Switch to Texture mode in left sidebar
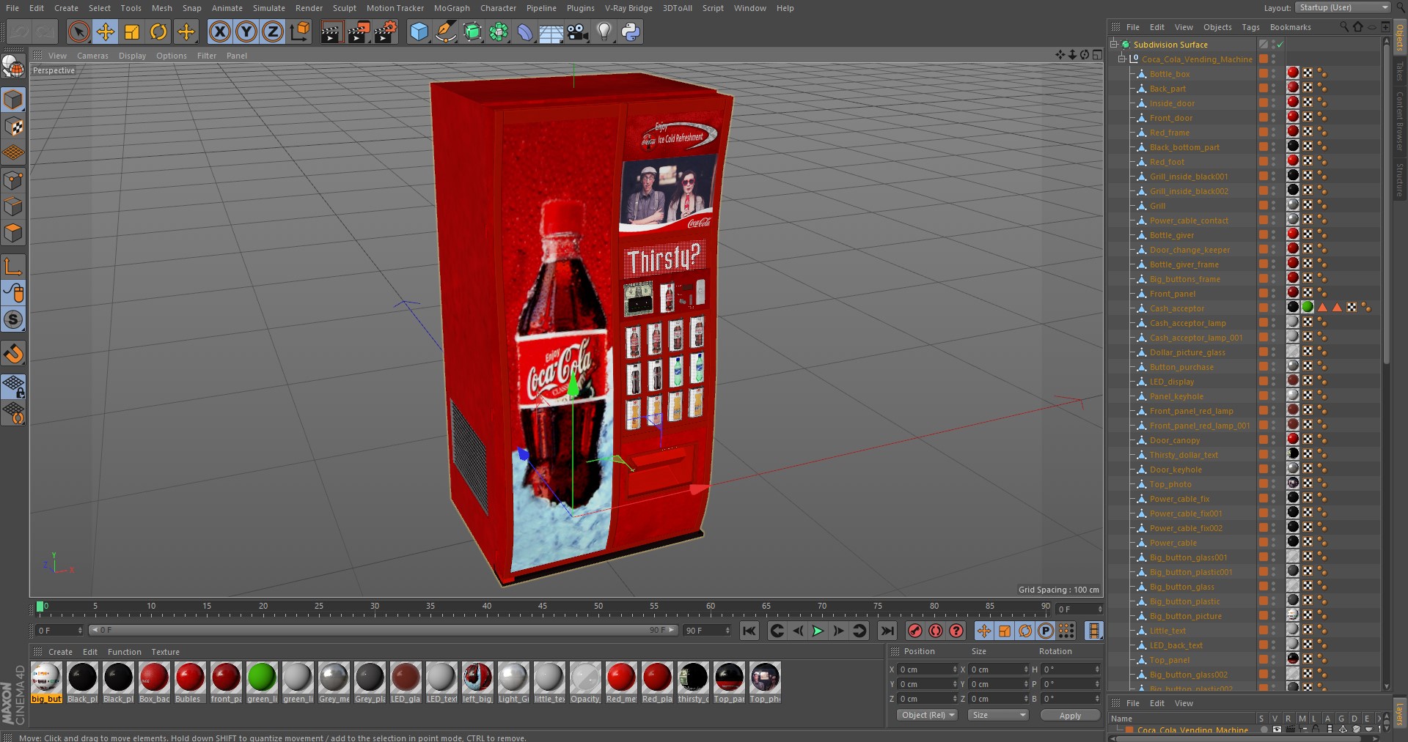This screenshot has height=742, width=1408. (x=13, y=127)
